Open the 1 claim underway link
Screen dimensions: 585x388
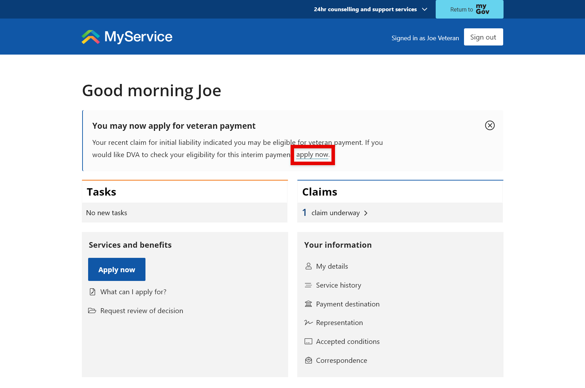point(335,213)
